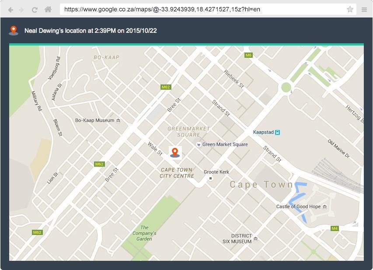
Task: Click the 'Neal Dewing's location' header text
Action: pos(91,31)
